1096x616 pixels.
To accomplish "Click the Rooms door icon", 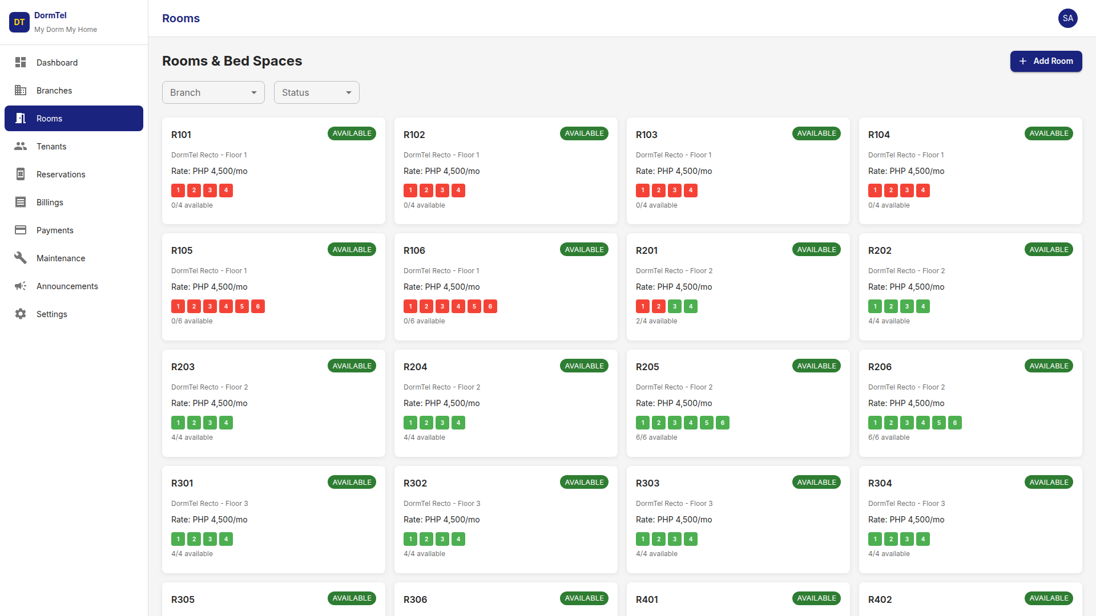I will 21,118.
